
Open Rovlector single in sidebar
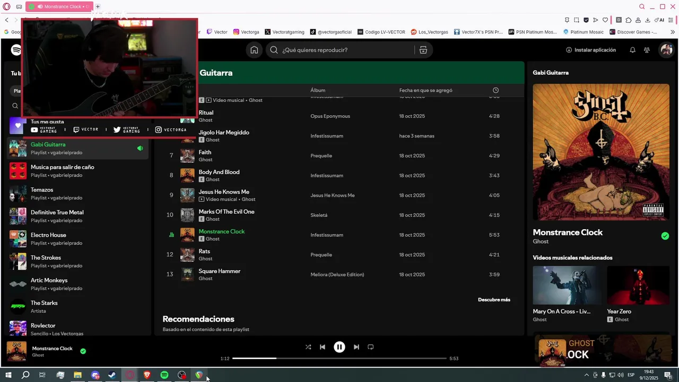77,329
